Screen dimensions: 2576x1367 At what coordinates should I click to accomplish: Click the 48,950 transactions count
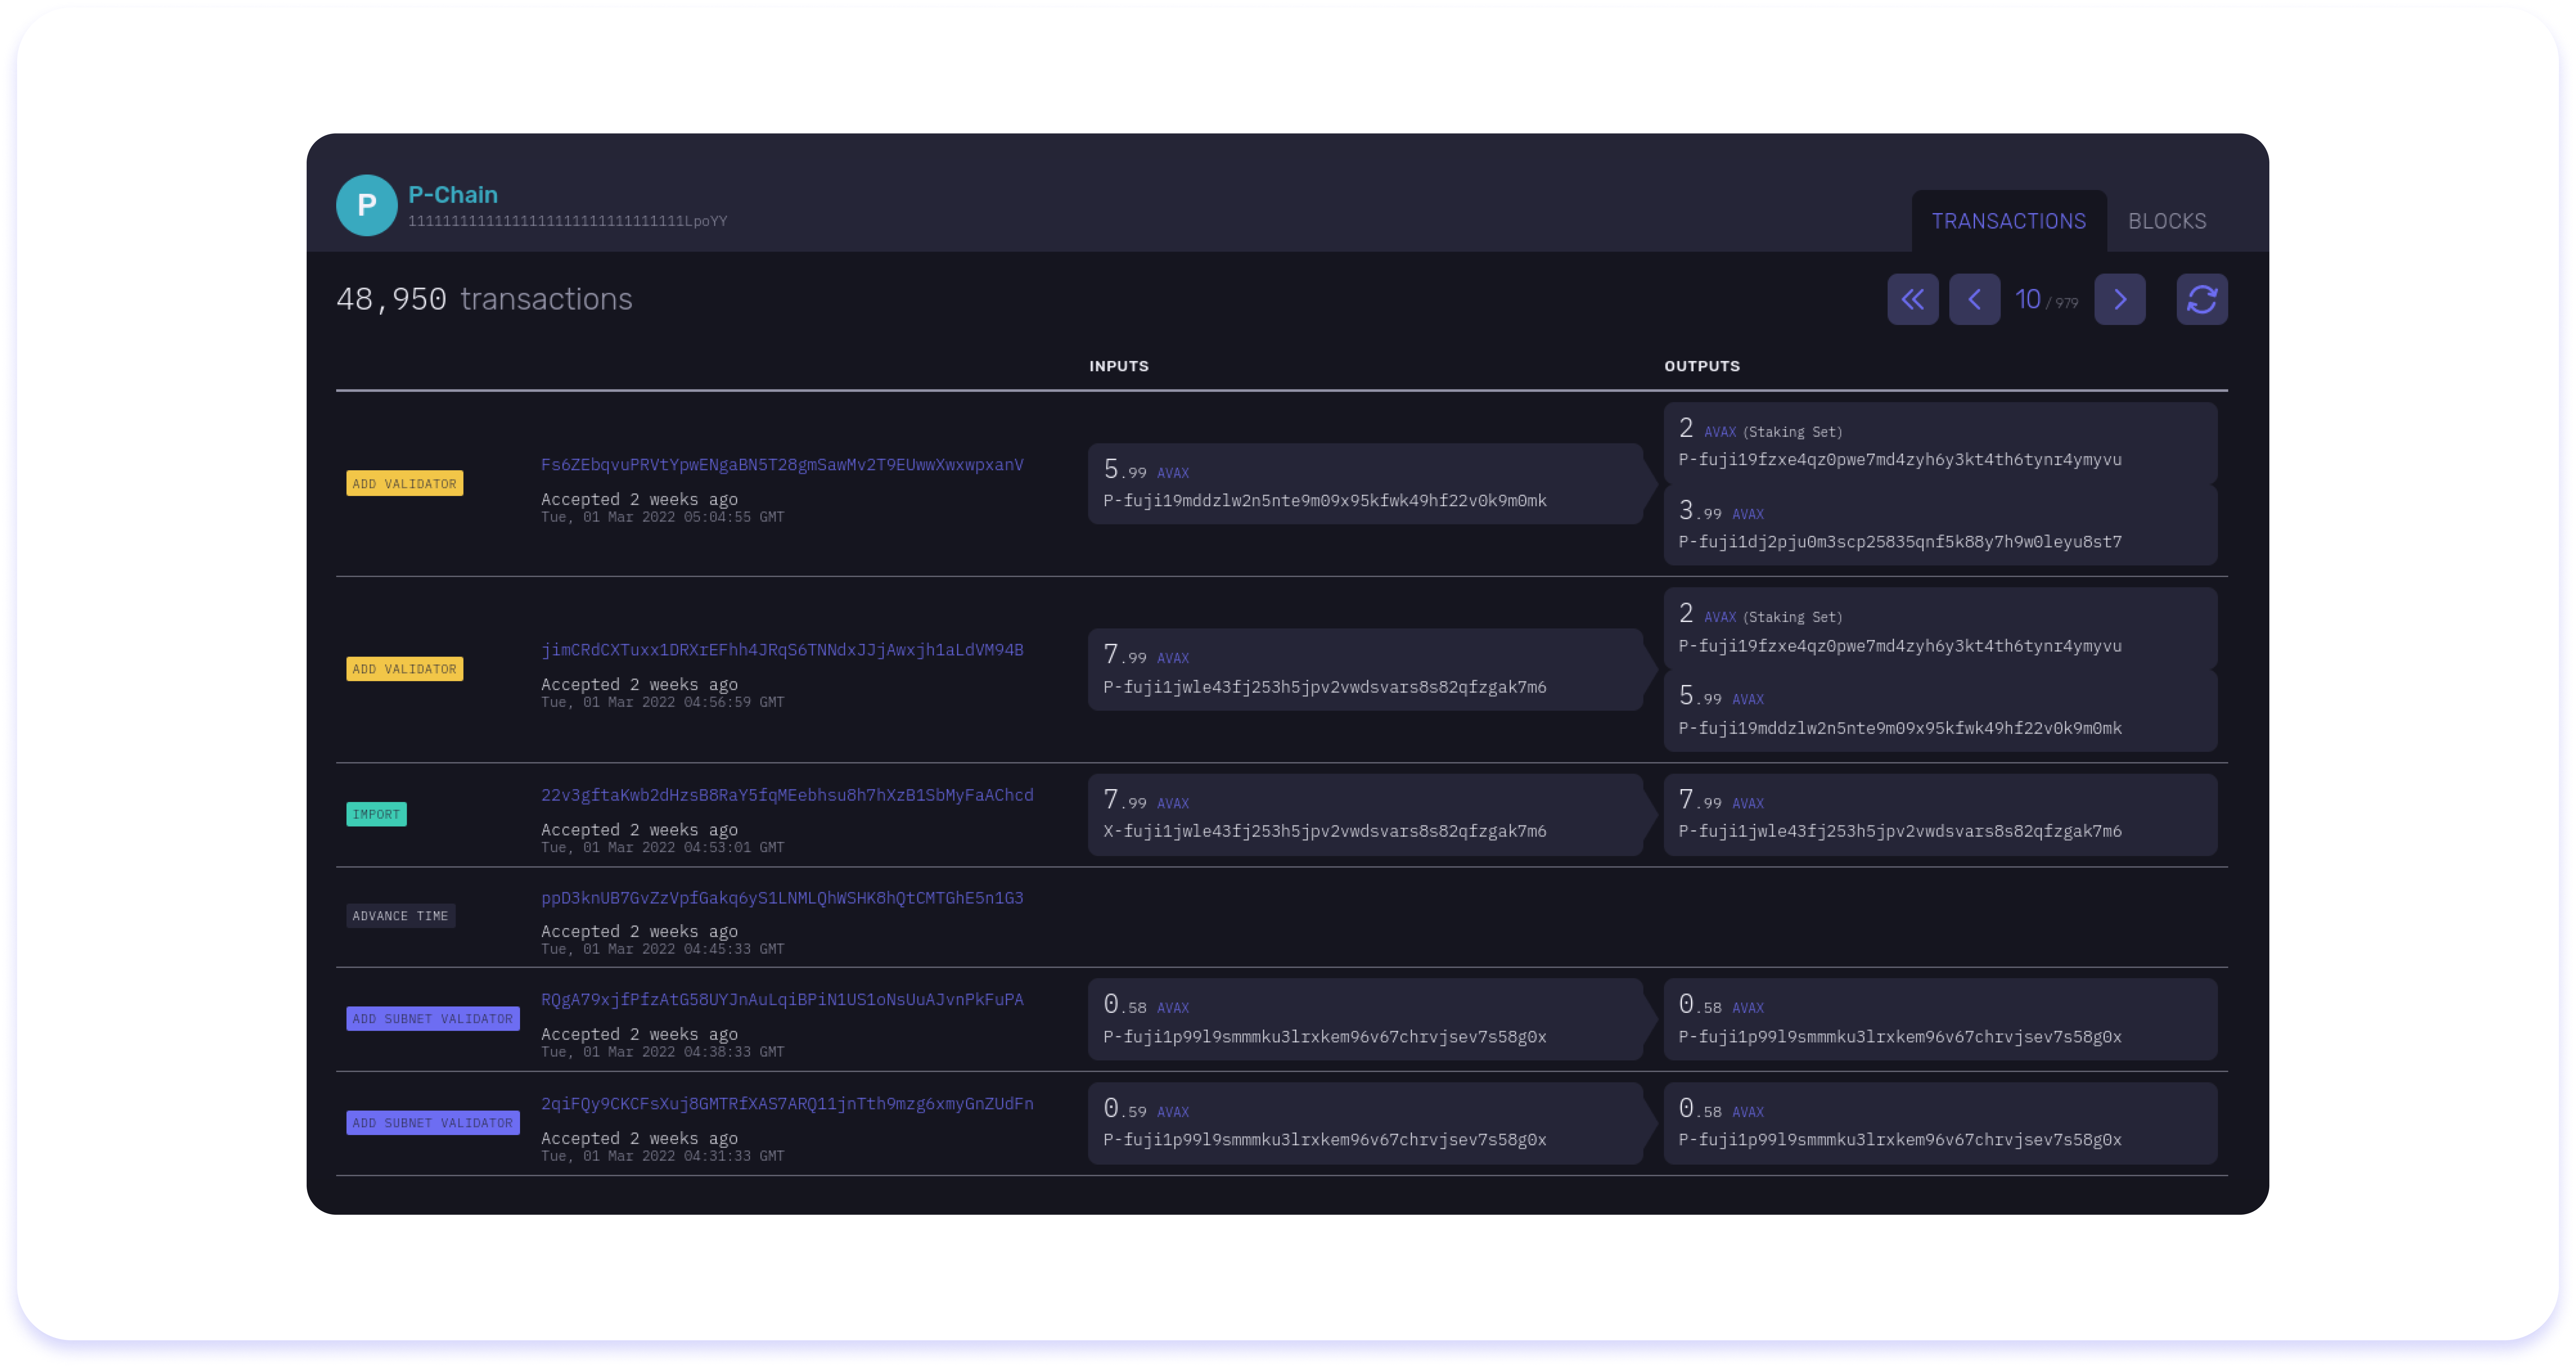point(484,299)
